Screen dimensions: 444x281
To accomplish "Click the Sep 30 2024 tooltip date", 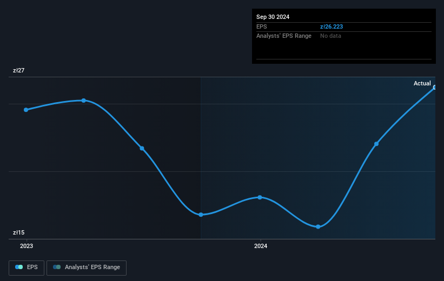I will coord(273,17).
